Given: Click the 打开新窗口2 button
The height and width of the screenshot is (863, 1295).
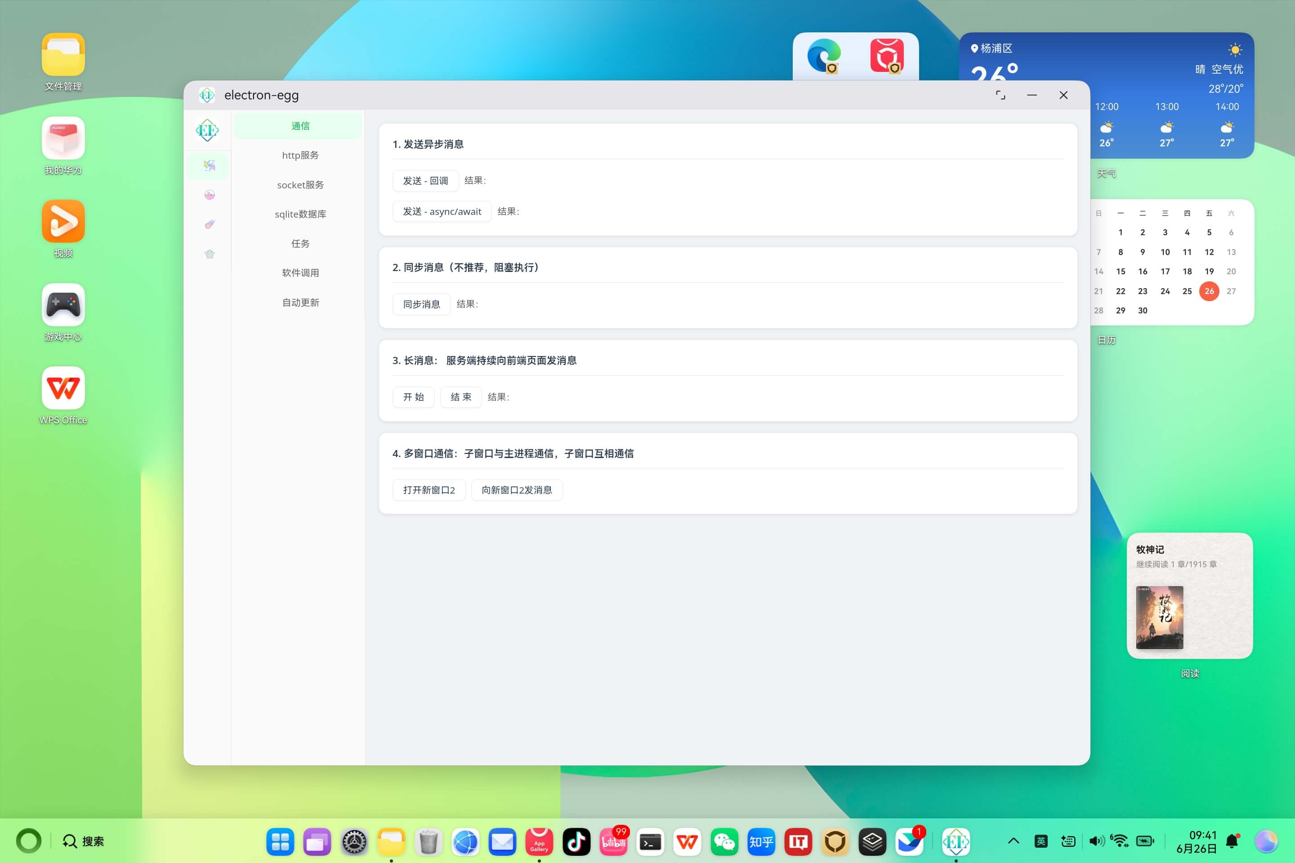Looking at the screenshot, I should (x=429, y=490).
